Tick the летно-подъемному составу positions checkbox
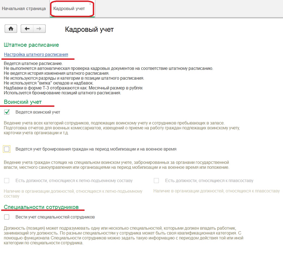 click(7, 181)
